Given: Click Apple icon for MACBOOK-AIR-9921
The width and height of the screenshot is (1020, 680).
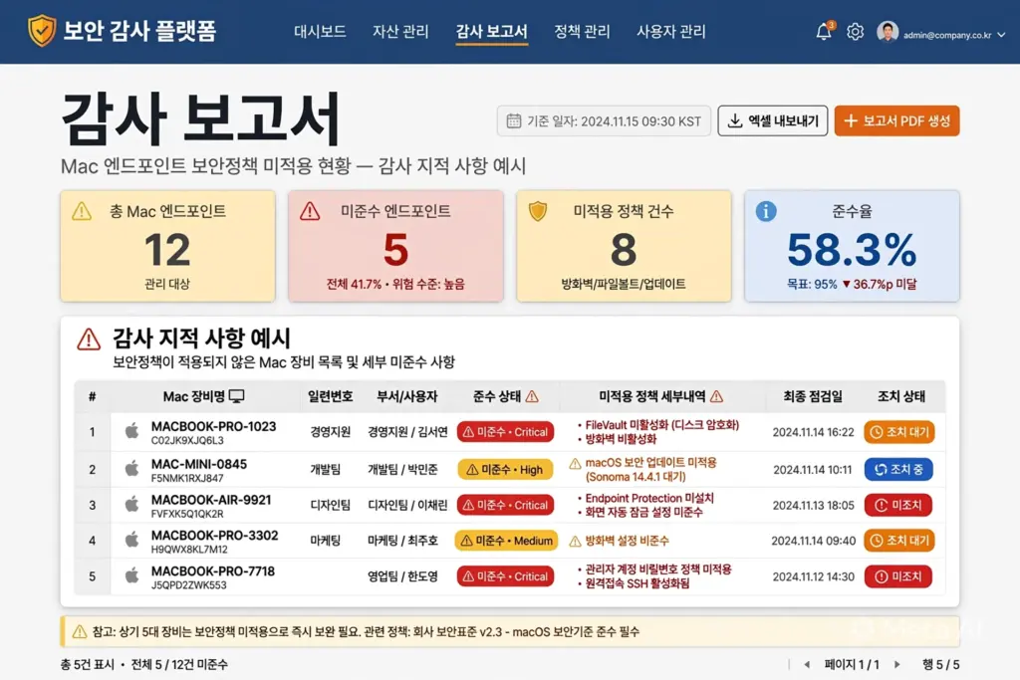Looking at the screenshot, I should pos(132,503).
